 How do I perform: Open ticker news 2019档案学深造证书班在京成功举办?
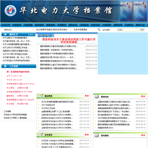(52, 30)
